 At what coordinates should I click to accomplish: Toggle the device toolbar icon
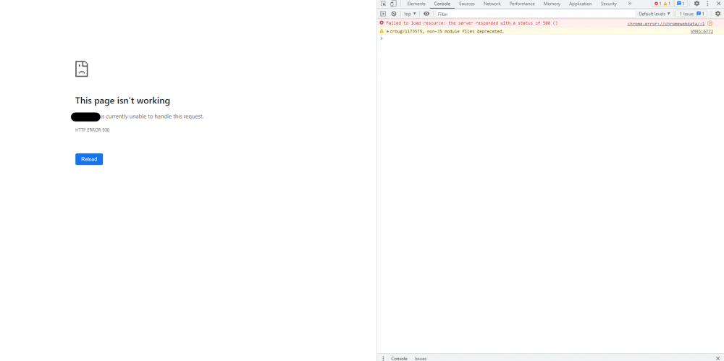tap(393, 4)
